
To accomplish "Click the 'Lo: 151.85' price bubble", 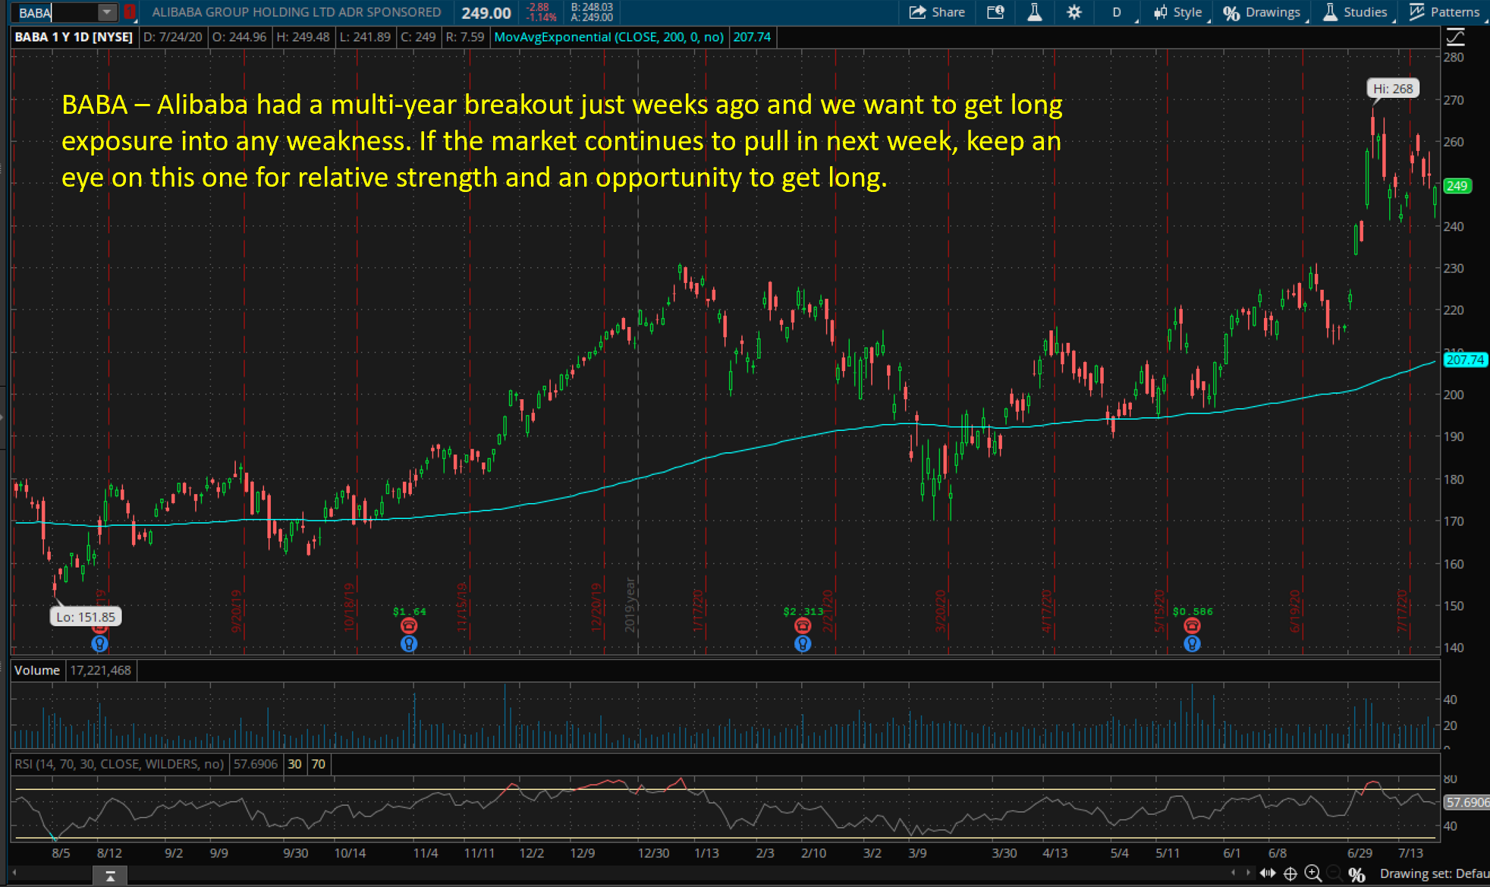I will point(86,617).
